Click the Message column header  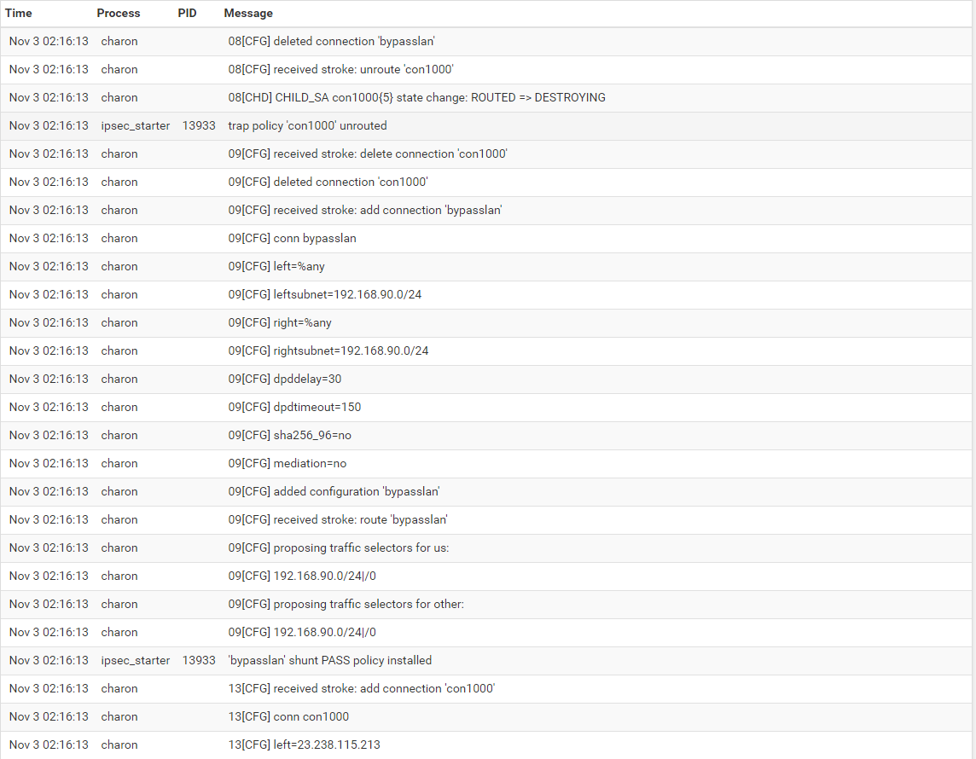point(248,13)
